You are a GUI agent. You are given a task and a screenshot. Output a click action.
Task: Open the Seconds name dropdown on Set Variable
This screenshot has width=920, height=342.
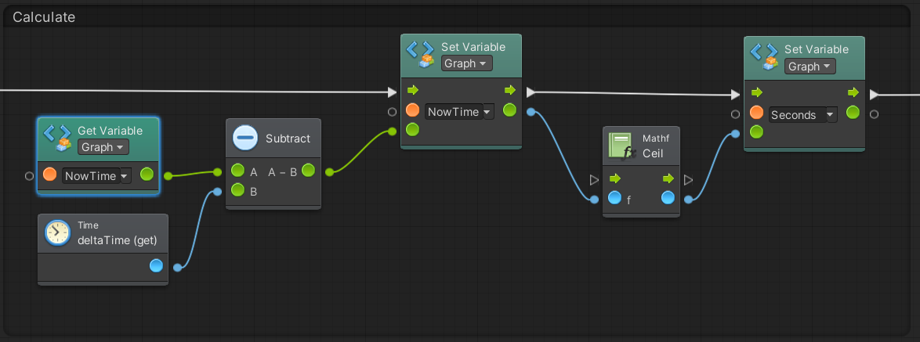coord(802,115)
